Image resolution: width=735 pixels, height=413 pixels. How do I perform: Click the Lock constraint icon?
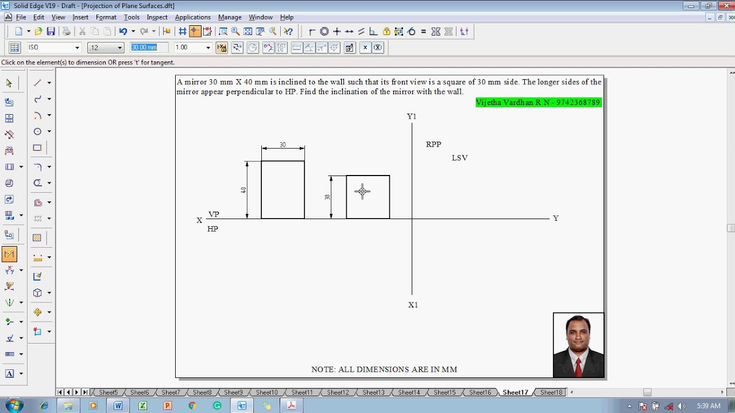[x=386, y=32]
